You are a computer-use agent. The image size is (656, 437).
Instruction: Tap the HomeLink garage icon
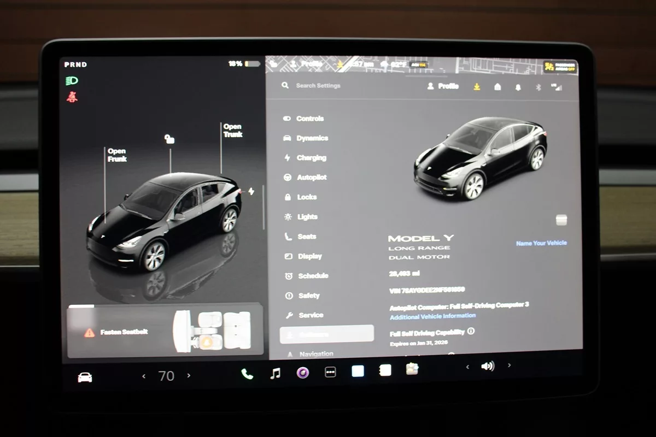497,87
